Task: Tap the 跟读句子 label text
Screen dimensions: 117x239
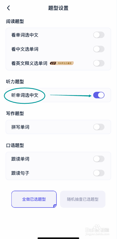Action: pos(20,173)
